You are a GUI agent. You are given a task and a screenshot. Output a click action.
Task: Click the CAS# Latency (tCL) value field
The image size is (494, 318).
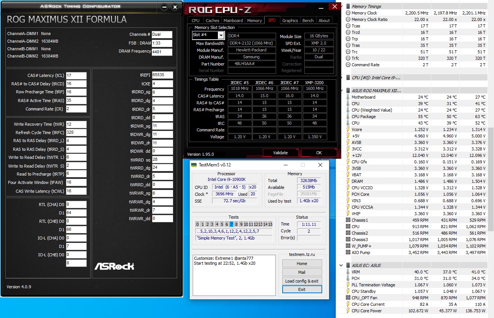76,75
